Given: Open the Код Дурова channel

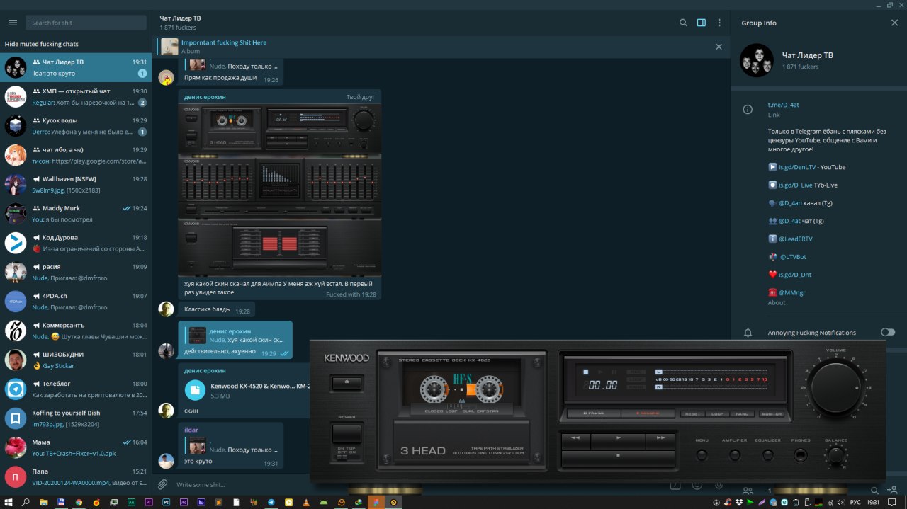Looking at the screenshot, I should click(76, 243).
